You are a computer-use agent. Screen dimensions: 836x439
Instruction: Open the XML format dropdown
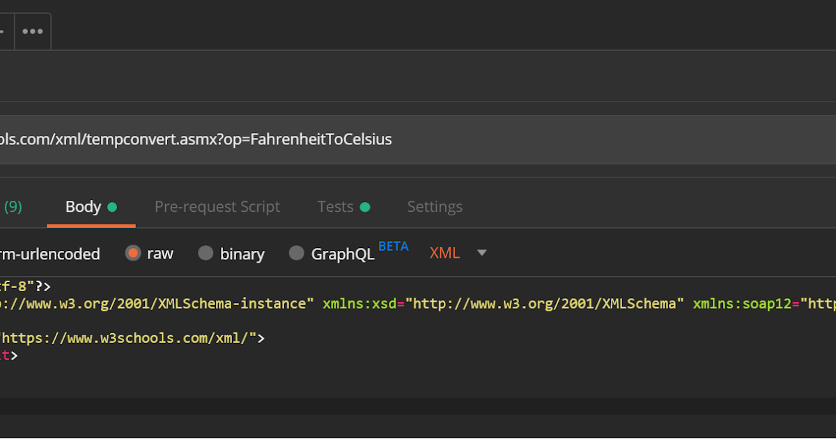tap(444, 252)
